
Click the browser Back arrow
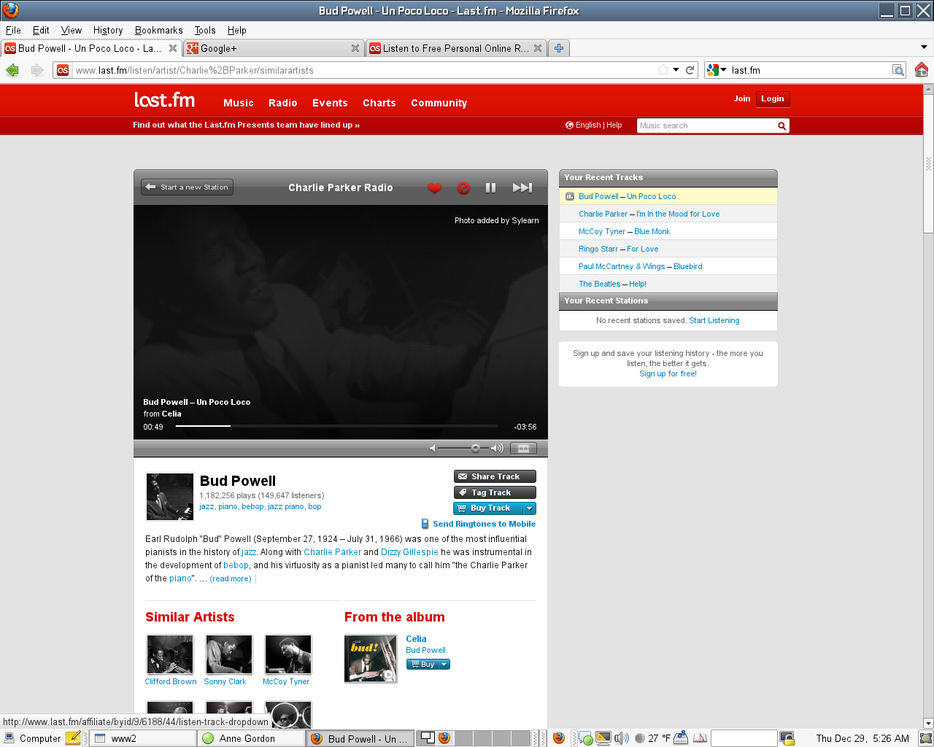click(x=12, y=70)
